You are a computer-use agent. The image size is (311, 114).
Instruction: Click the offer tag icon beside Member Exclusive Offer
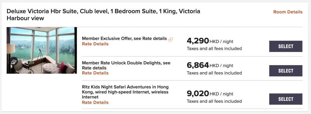click(170, 40)
